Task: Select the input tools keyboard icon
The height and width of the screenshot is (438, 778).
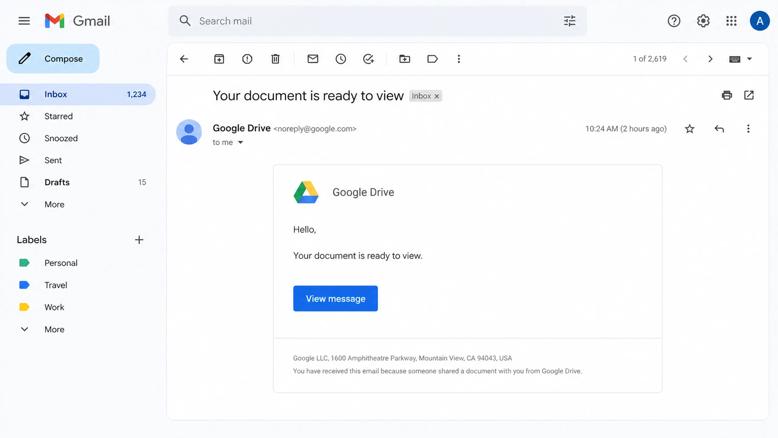Action: click(x=735, y=59)
